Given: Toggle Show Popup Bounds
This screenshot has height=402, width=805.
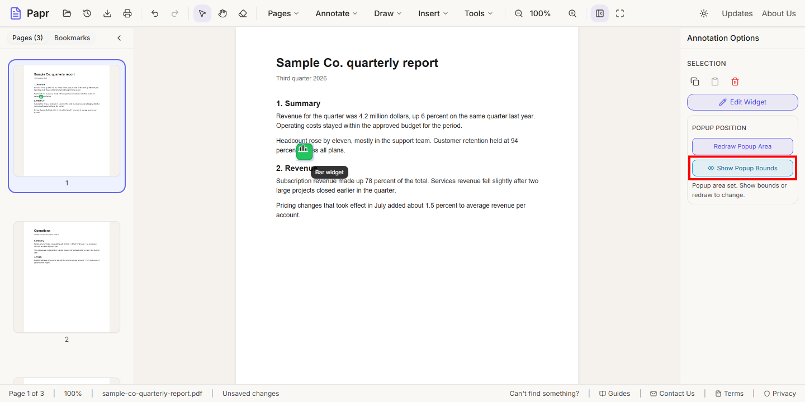Looking at the screenshot, I should 742,168.
